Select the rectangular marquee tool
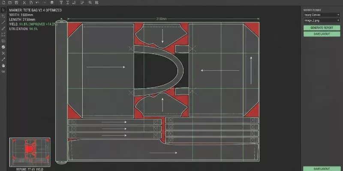Image resolution: width=343 pixels, height=171 pixels. click(x=3, y=35)
